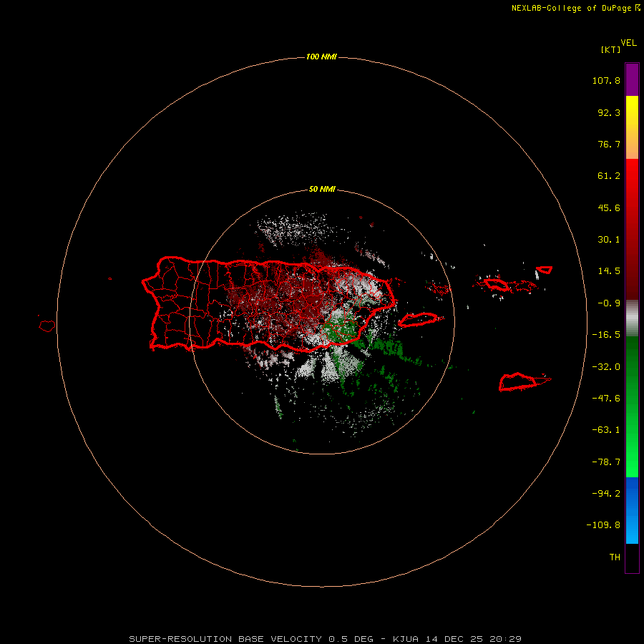644x644 pixels.
Task: Click the 61.2 velocity scale value
Action: [609, 176]
